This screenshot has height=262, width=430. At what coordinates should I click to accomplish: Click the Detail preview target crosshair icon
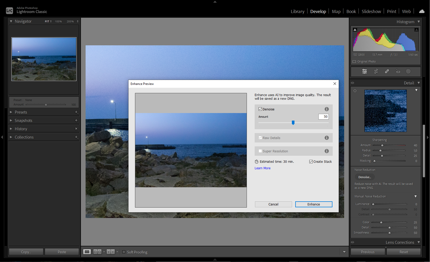pyautogui.click(x=355, y=91)
